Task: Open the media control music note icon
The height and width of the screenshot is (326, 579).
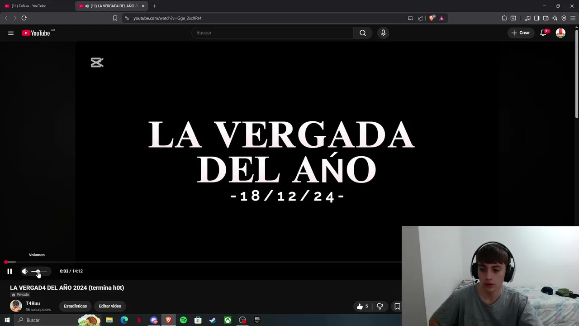Action: (x=528, y=18)
